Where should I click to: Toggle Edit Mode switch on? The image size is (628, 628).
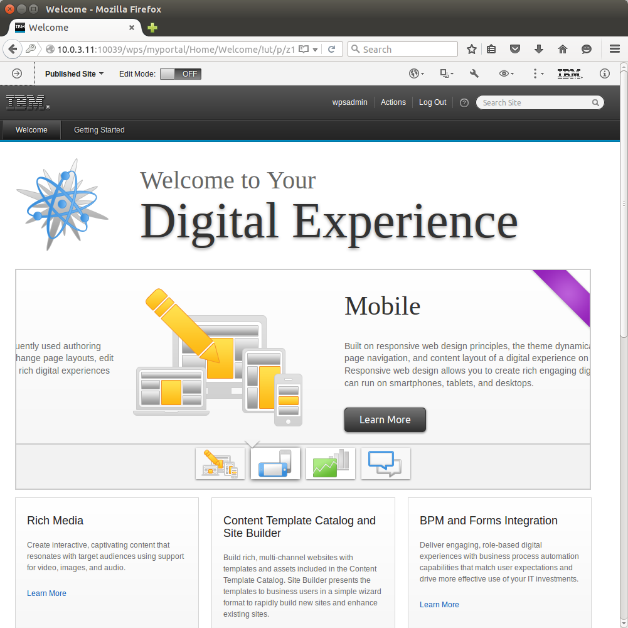coord(181,73)
